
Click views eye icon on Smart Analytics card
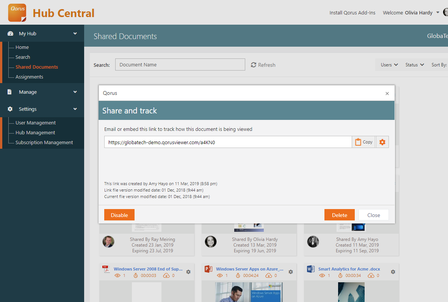322,276
